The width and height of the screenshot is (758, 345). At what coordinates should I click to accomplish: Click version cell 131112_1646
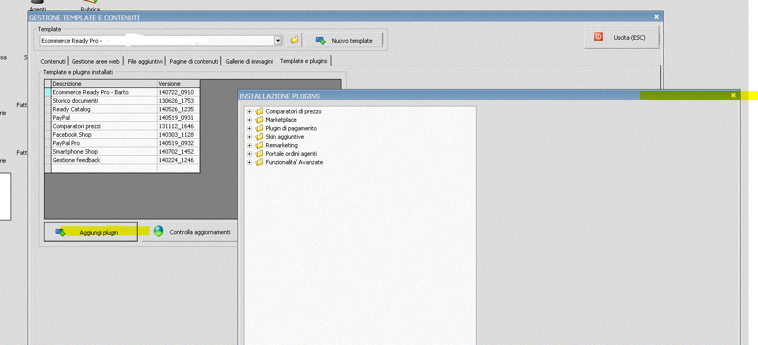(179, 126)
